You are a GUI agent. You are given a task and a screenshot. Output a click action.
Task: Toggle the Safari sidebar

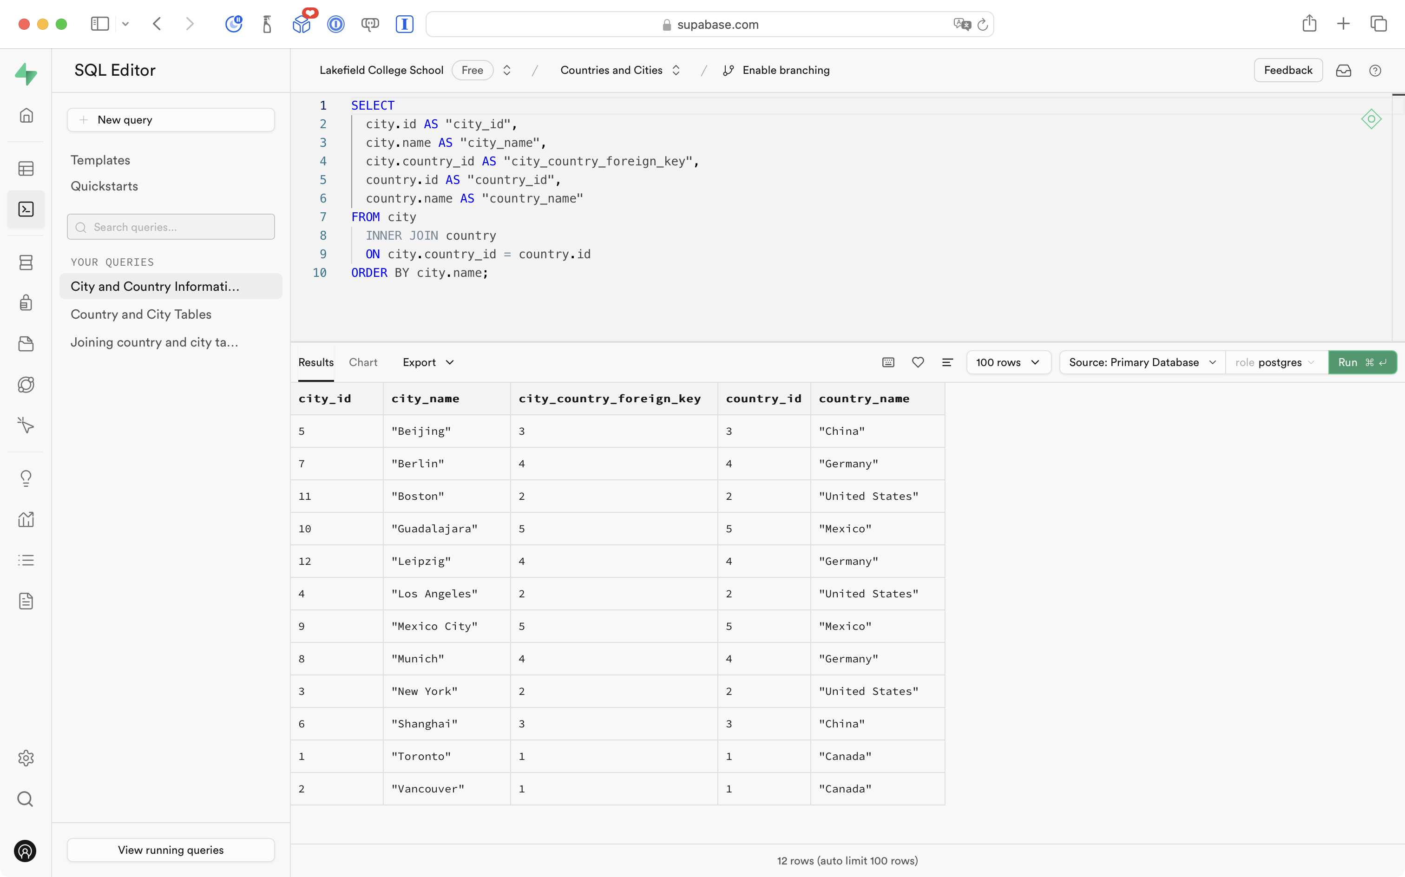coord(100,24)
